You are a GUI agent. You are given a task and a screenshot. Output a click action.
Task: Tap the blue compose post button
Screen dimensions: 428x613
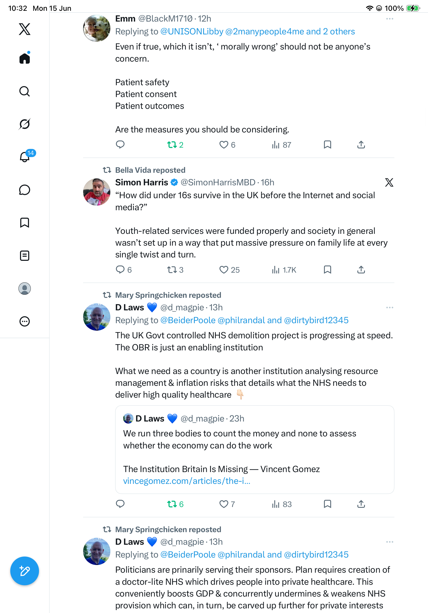point(25,571)
